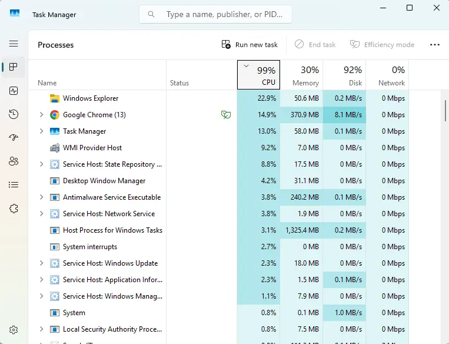
Task: Expand Local Security Authority Proce... group
Action: click(42, 329)
